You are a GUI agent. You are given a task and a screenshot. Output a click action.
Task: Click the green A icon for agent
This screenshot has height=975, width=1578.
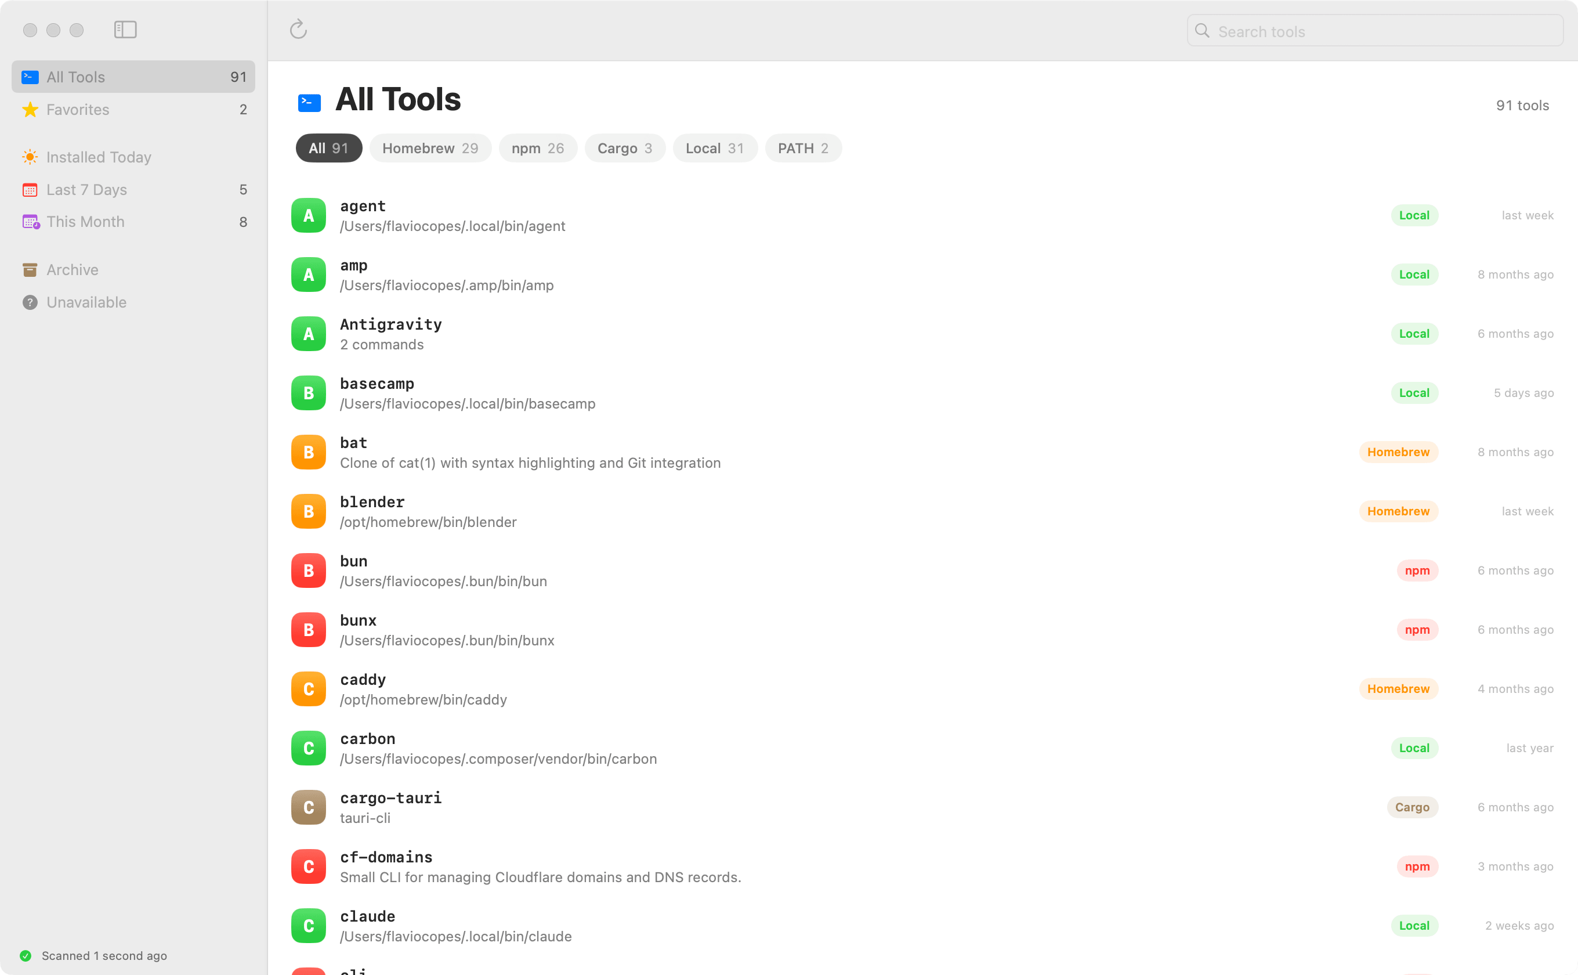(308, 215)
